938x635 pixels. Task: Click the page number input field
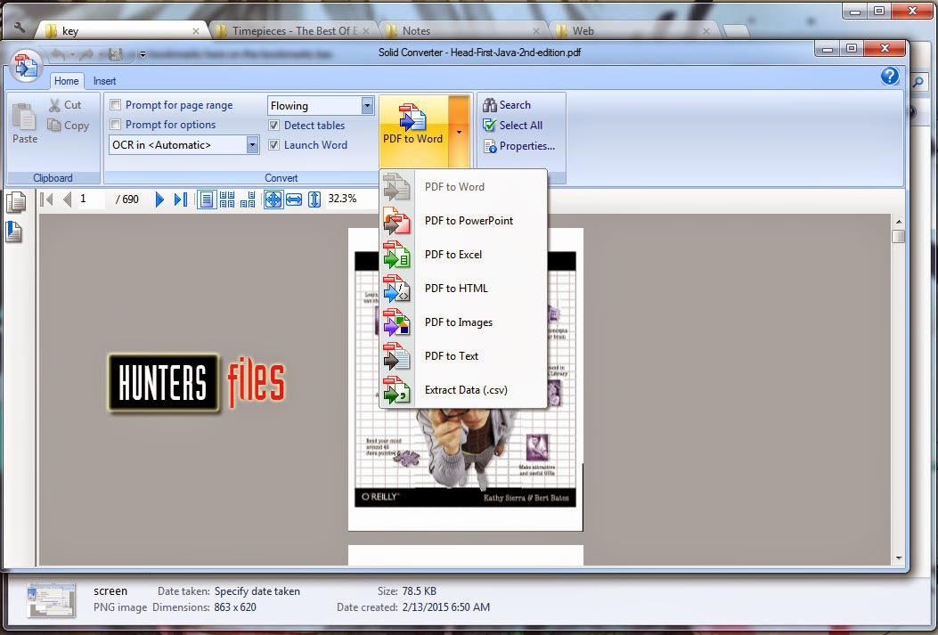(x=91, y=199)
